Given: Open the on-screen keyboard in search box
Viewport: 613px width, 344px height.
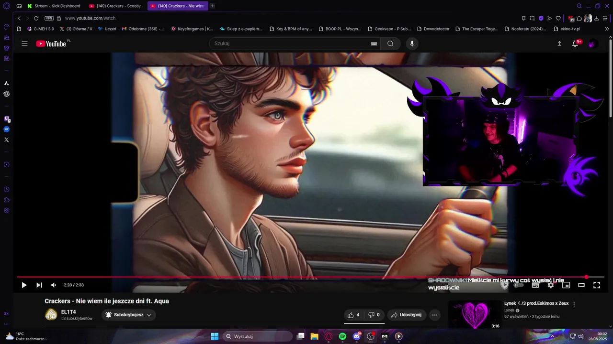Looking at the screenshot, I should click(x=374, y=43).
